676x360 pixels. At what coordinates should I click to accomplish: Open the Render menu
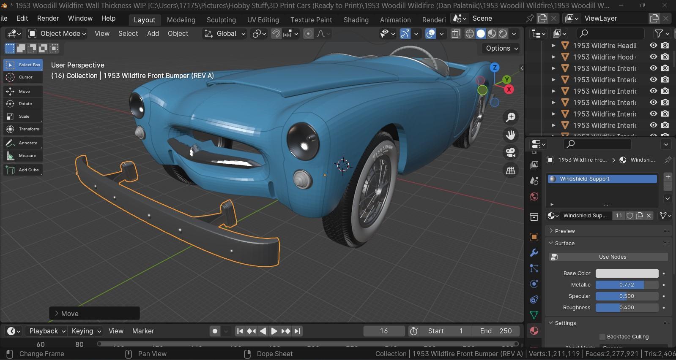coord(48,18)
